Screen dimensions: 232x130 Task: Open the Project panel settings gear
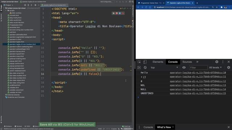click(35, 5)
